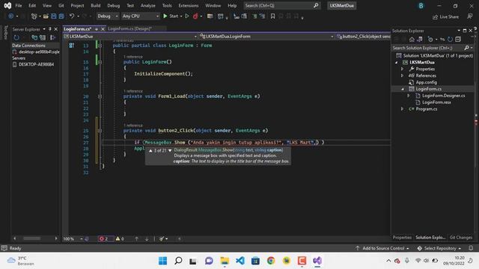The height and width of the screenshot is (269, 479).
Task: Close the LoginForm.cs tab
Action: (x=103, y=29)
